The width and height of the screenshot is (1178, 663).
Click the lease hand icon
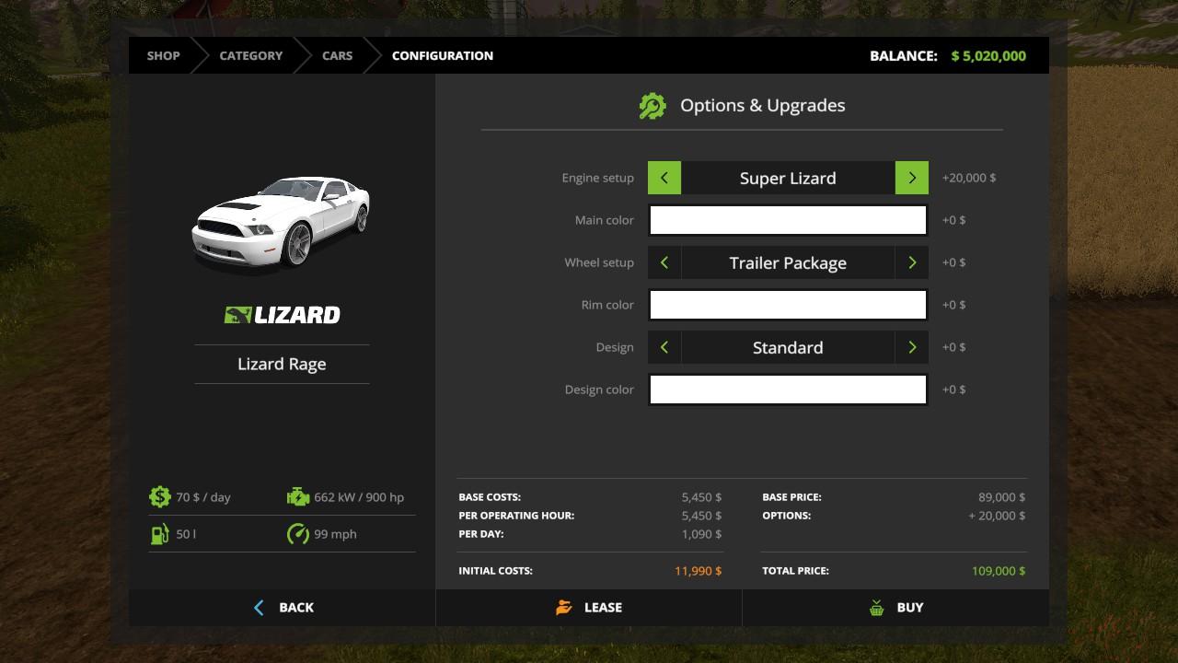point(564,608)
